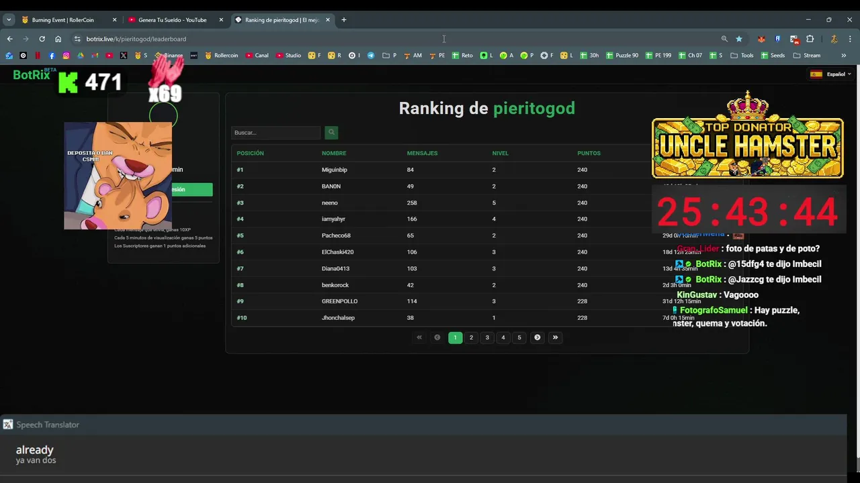The image size is (860, 483).
Task: Click the neeno name in row #3
Action: 329,203
